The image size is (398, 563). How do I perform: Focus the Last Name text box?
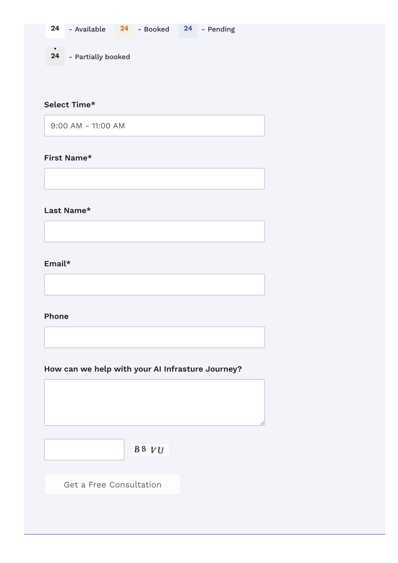click(154, 232)
